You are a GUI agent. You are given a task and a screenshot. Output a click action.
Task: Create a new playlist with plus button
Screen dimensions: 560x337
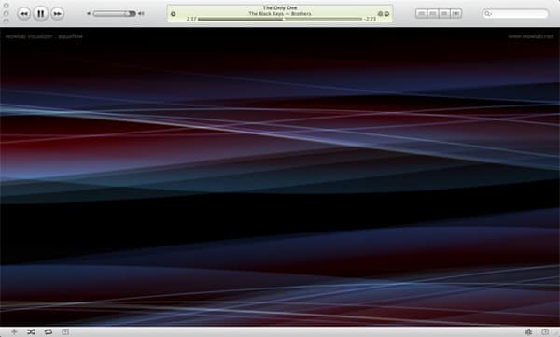pos(14,332)
